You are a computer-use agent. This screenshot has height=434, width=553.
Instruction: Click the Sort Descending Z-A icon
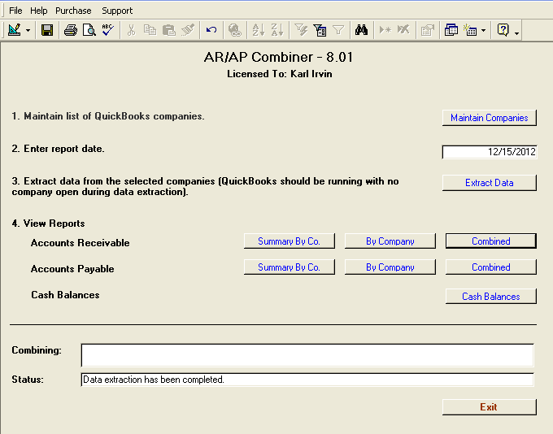(277, 30)
